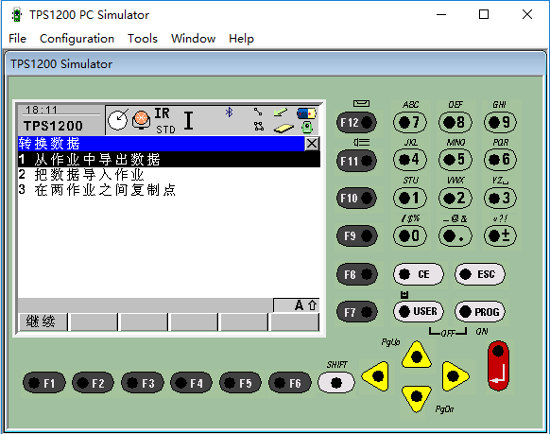550x434 pixels.
Task: Click the 转换数据 screen title bar
Action: 161,144
